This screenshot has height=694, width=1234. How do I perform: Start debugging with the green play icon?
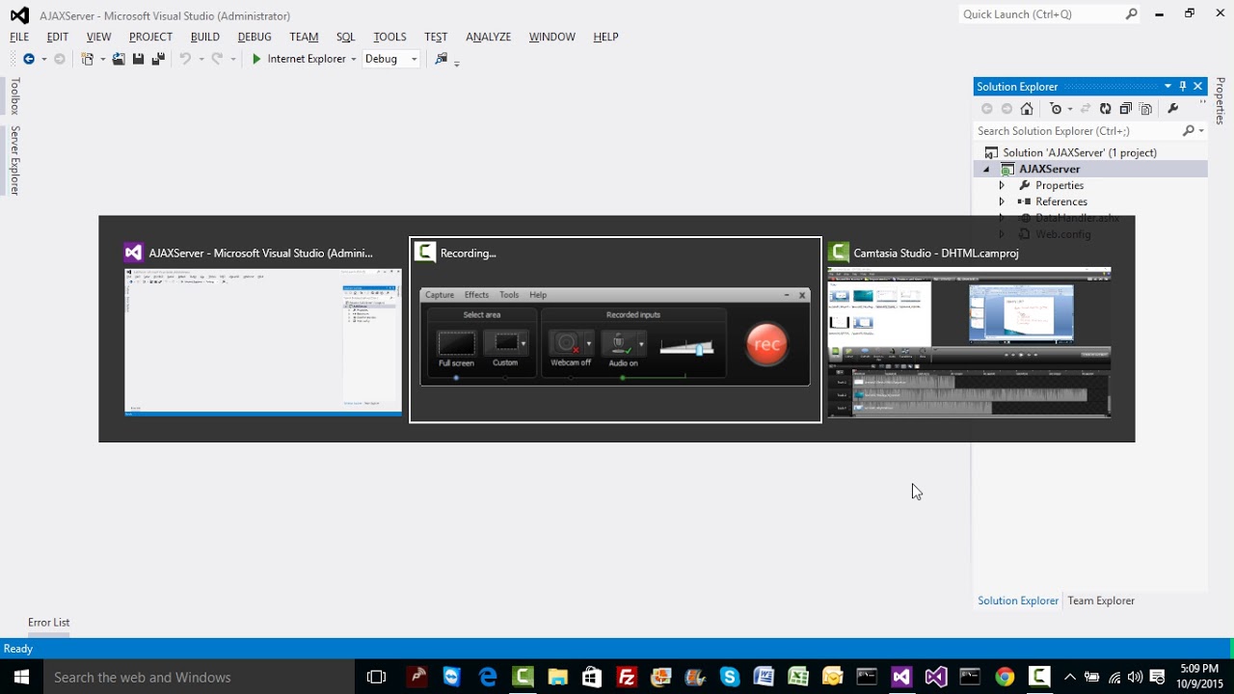click(256, 59)
